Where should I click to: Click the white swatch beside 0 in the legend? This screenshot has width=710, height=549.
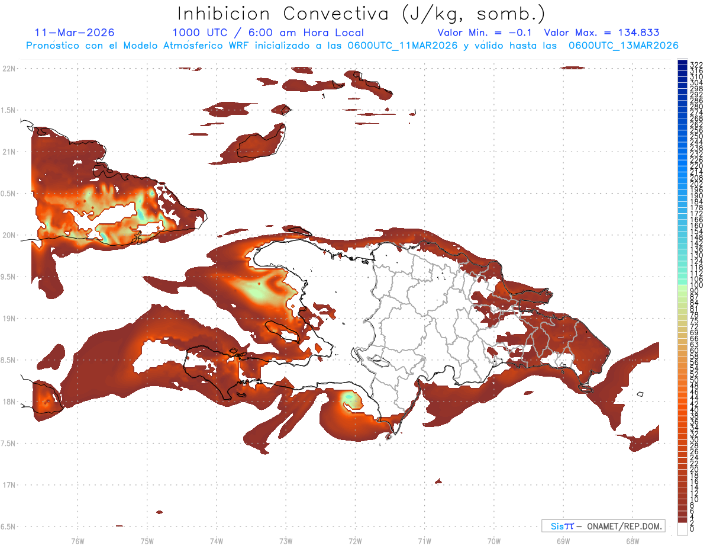click(682, 529)
